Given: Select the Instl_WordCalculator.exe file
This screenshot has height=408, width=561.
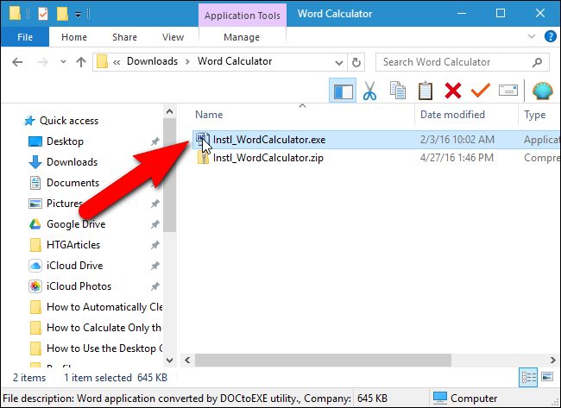Looking at the screenshot, I should click(x=269, y=140).
